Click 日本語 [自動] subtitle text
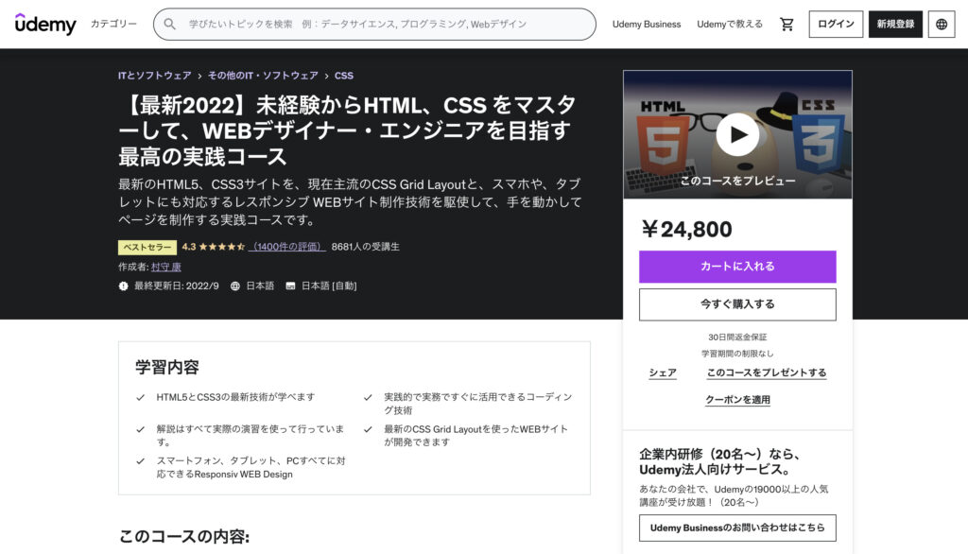The image size is (968, 554). (x=329, y=286)
